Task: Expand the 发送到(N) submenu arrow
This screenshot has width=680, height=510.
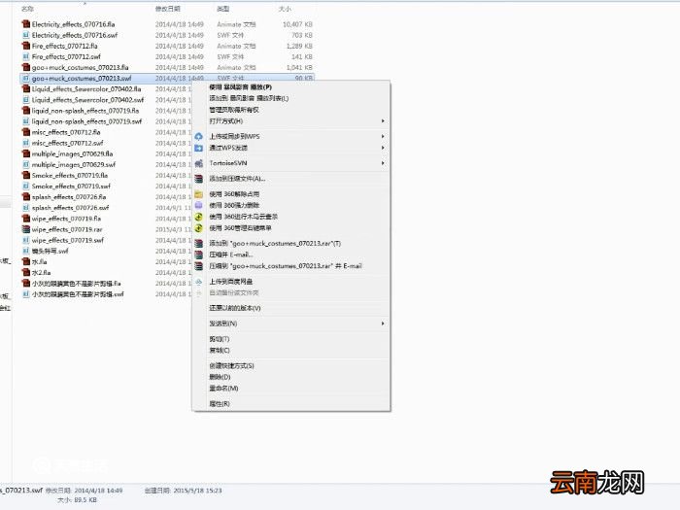Action: [384, 323]
